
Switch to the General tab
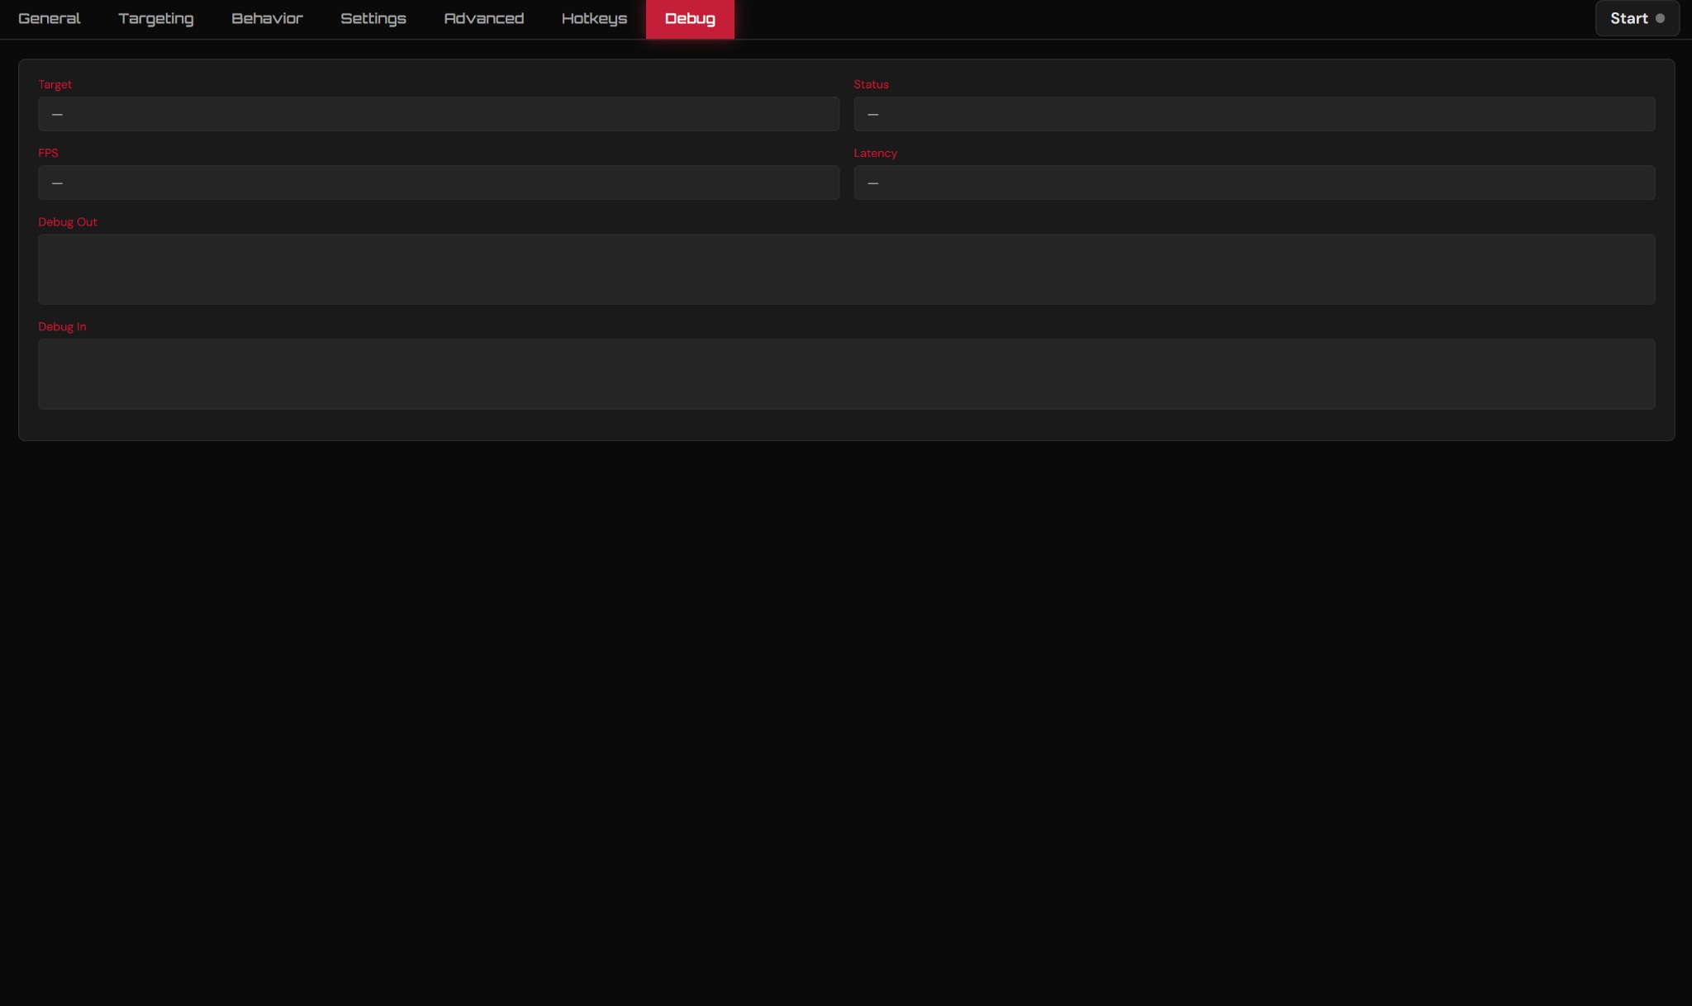(x=49, y=18)
